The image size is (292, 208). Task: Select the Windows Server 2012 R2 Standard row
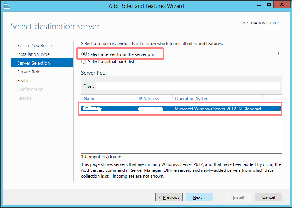(x=181, y=109)
